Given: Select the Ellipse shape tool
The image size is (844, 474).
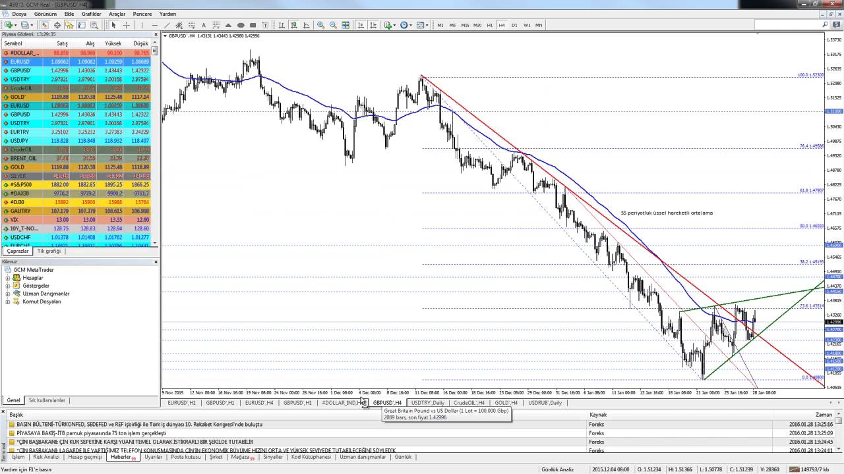Looking at the screenshot, I should point(241,25).
